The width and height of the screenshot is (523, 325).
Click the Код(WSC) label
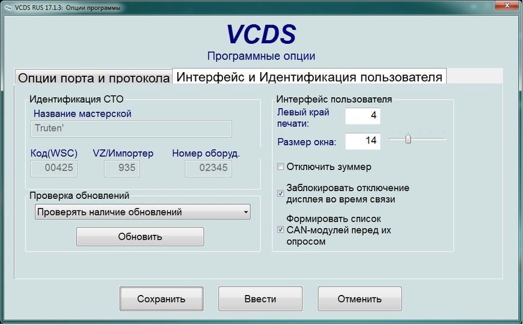pyautogui.click(x=54, y=153)
